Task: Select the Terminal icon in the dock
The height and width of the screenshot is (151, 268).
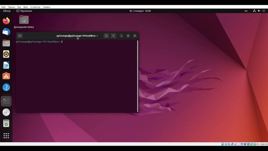Action: point(6,101)
